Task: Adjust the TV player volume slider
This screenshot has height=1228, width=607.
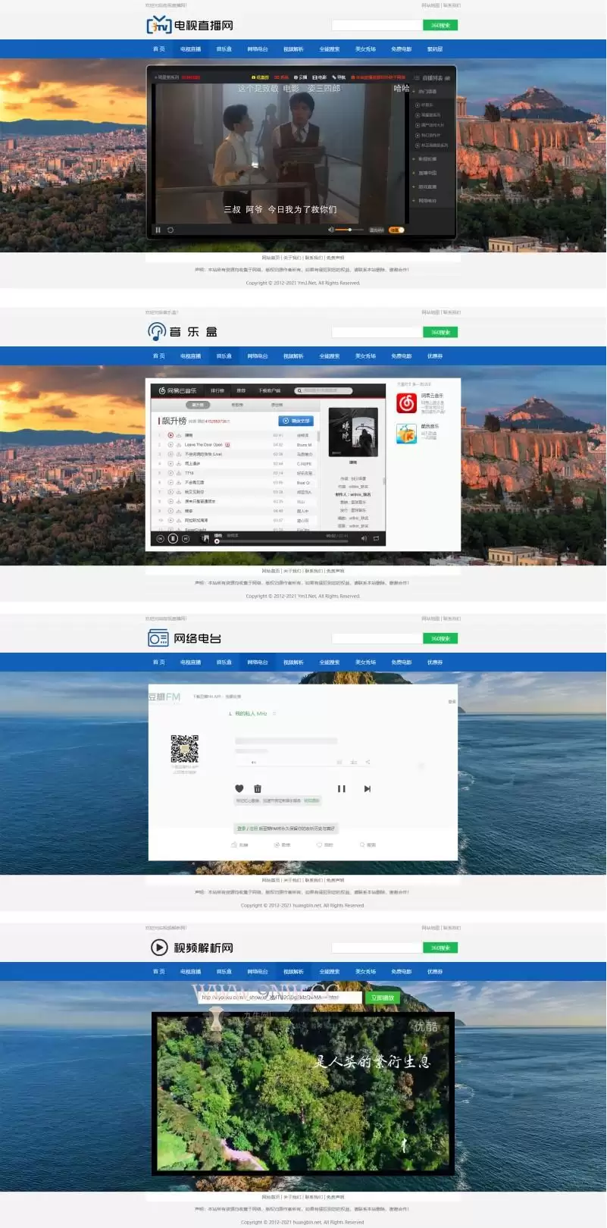Action: (349, 230)
